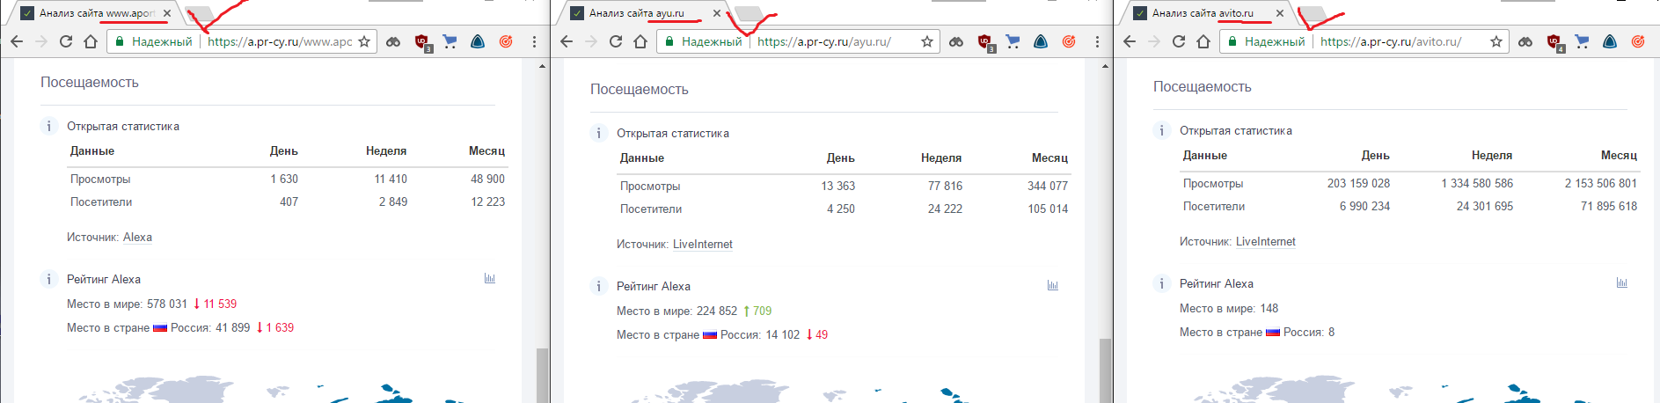Screen dimensions: 1660x403
Task: Open red target extension in aport window
Action: pyautogui.click(x=506, y=41)
